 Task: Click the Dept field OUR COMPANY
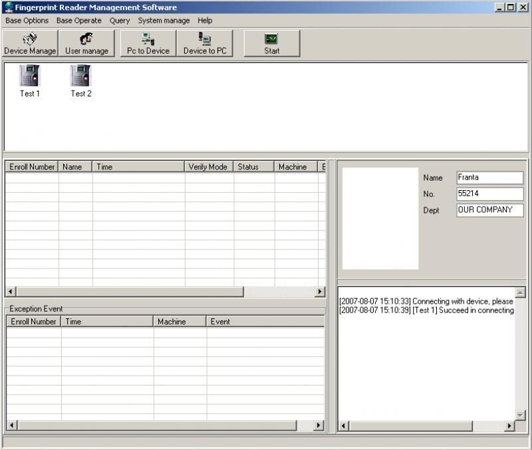tap(489, 210)
